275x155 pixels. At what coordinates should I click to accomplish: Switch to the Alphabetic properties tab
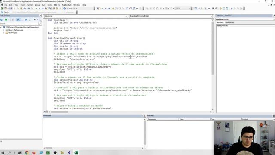(x=220, y=22)
